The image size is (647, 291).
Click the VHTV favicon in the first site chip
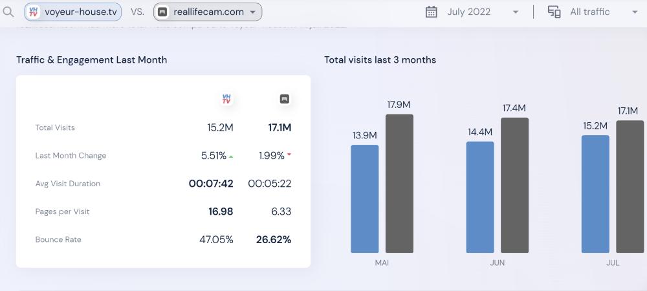(34, 12)
